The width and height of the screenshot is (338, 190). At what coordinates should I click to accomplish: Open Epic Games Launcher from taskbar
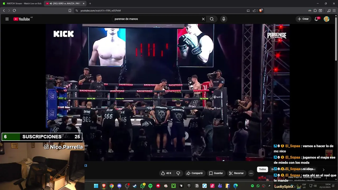(x=189, y=186)
